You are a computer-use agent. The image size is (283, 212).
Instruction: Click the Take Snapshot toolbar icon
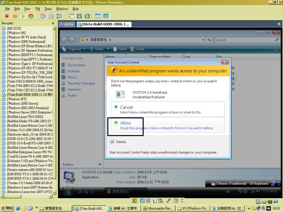coord(43,16)
